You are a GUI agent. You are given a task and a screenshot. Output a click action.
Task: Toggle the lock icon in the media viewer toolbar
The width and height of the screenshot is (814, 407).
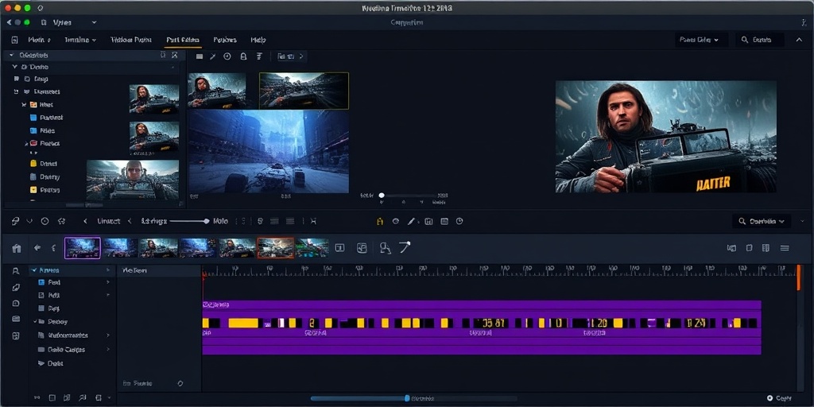pos(243,56)
